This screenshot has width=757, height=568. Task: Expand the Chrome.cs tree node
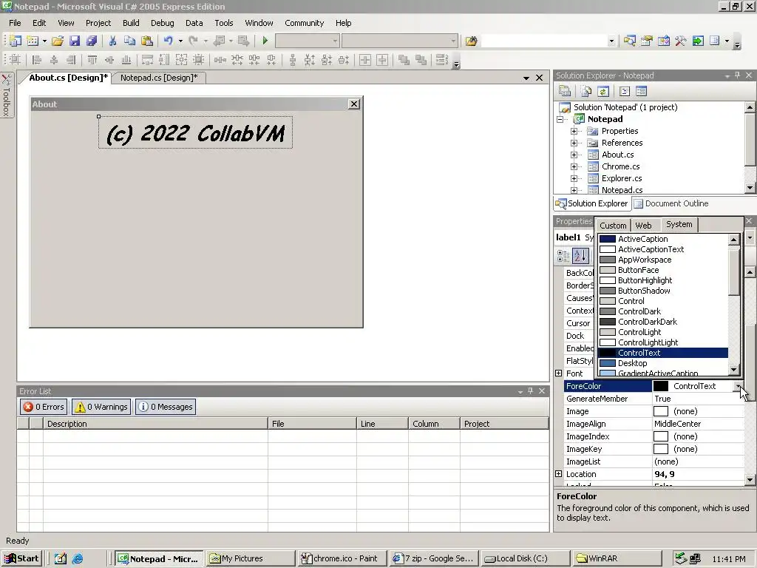pyautogui.click(x=574, y=166)
